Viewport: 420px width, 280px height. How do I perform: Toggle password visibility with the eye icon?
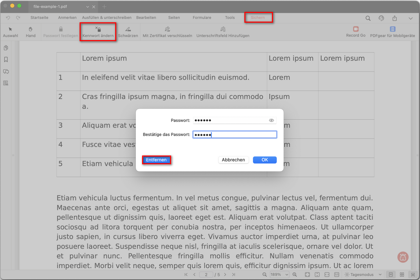tap(271, 120)
